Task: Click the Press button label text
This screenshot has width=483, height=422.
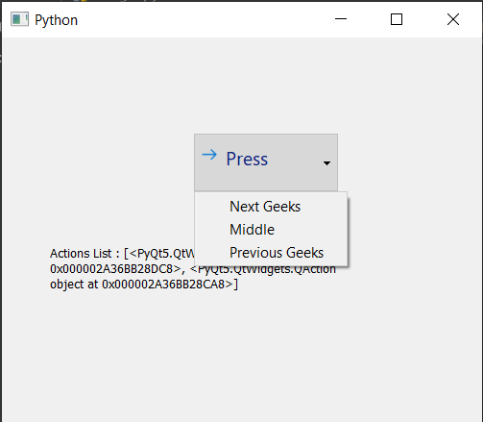Action: (x=247, y=159)
